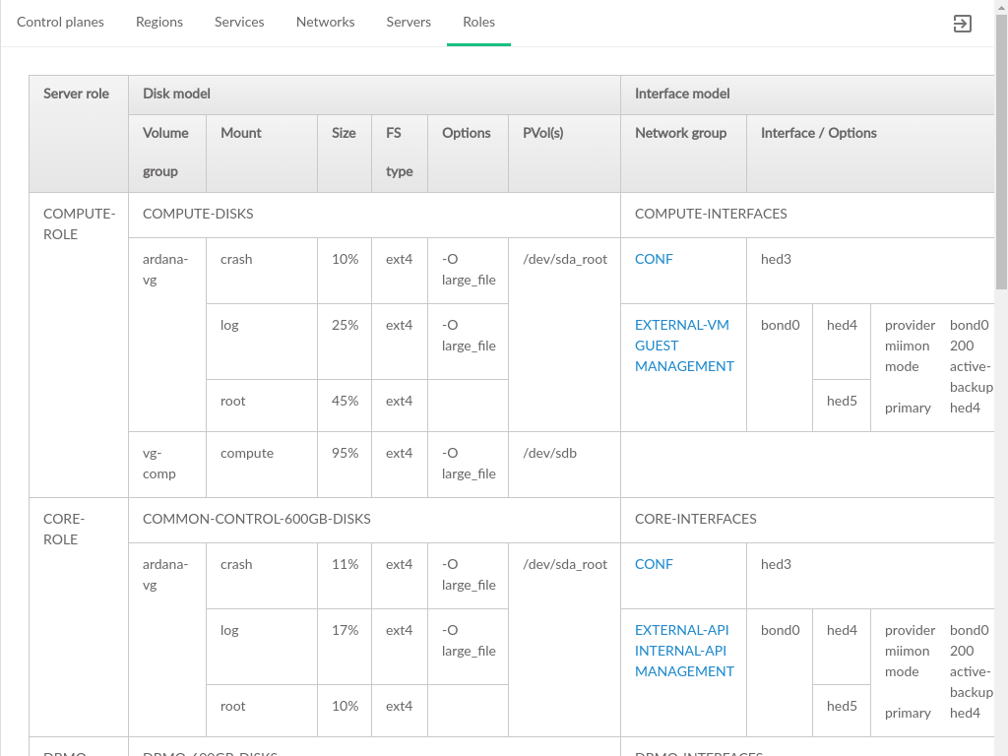Open CONF link under CORE-INTERFACES
The image size is (1008, 756).
coord(654,564)
